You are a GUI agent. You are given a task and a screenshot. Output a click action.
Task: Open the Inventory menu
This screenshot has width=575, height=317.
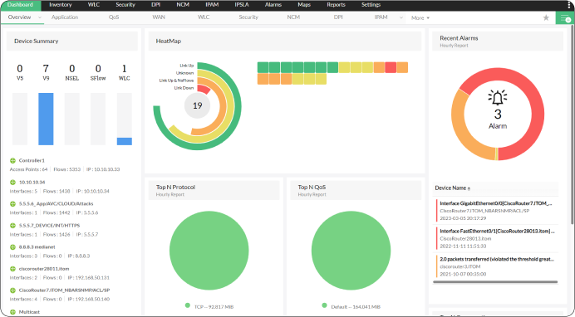pos(60,5)
